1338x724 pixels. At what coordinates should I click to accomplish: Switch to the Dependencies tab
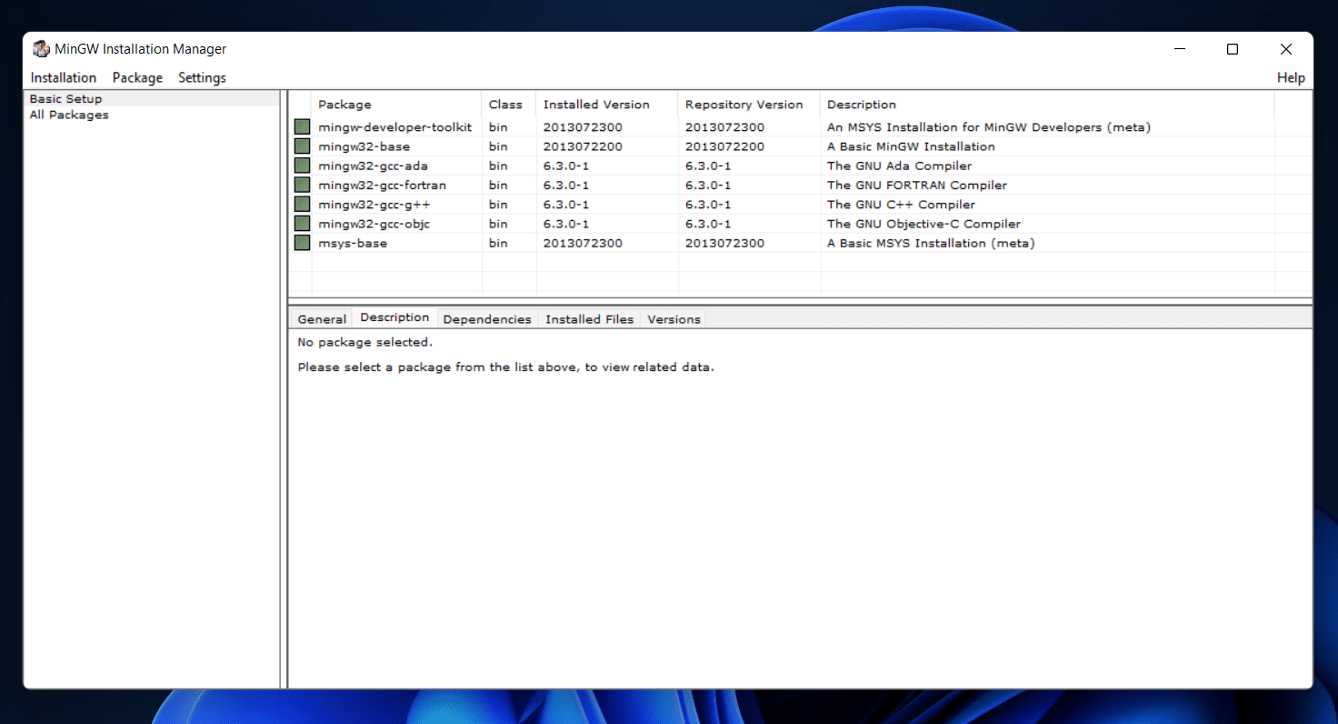point(486,319)
